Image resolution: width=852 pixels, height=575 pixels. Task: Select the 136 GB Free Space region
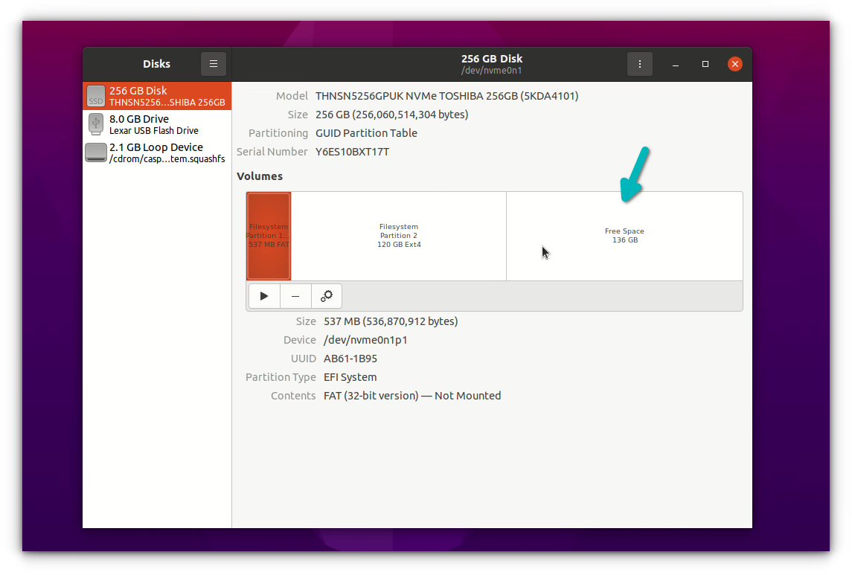coord(624,236)
